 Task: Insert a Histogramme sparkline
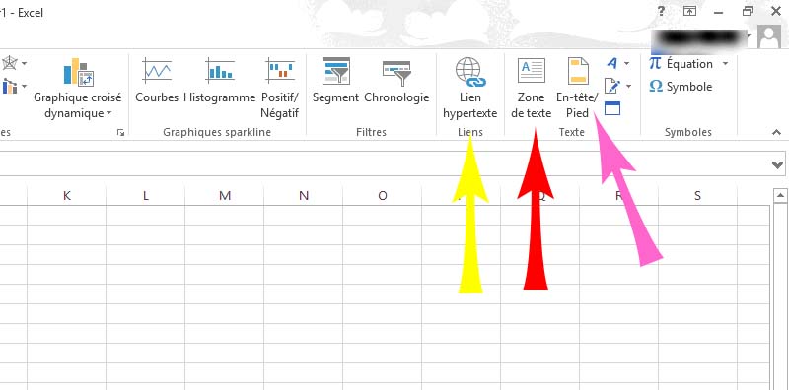coord(219,81)
